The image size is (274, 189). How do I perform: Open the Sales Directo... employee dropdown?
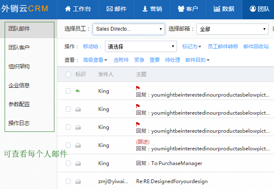[129, 29]
